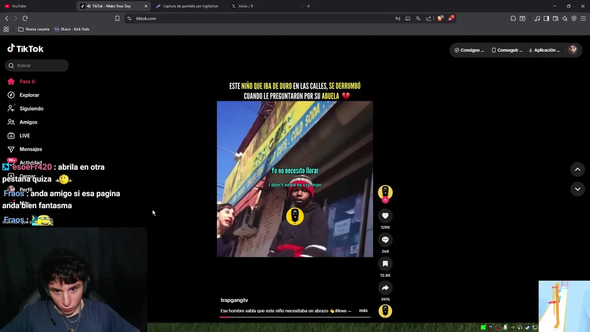Reload the page in the browser
Viewport: 590px width, 332px height.
coord(25,18)
